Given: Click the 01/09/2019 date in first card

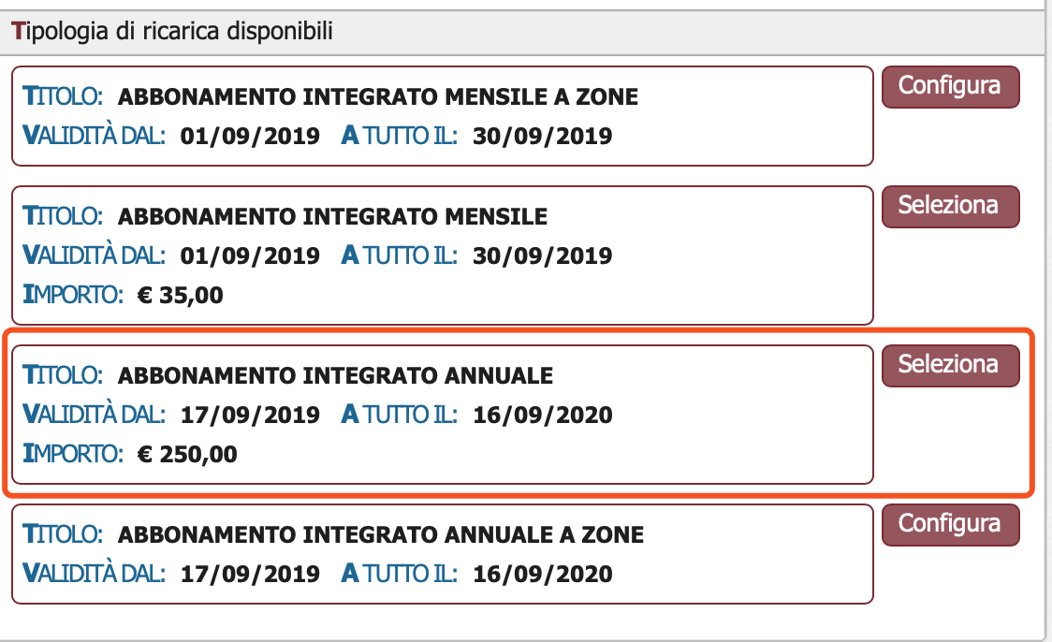Looking at the screenshot, I should 250,137.
